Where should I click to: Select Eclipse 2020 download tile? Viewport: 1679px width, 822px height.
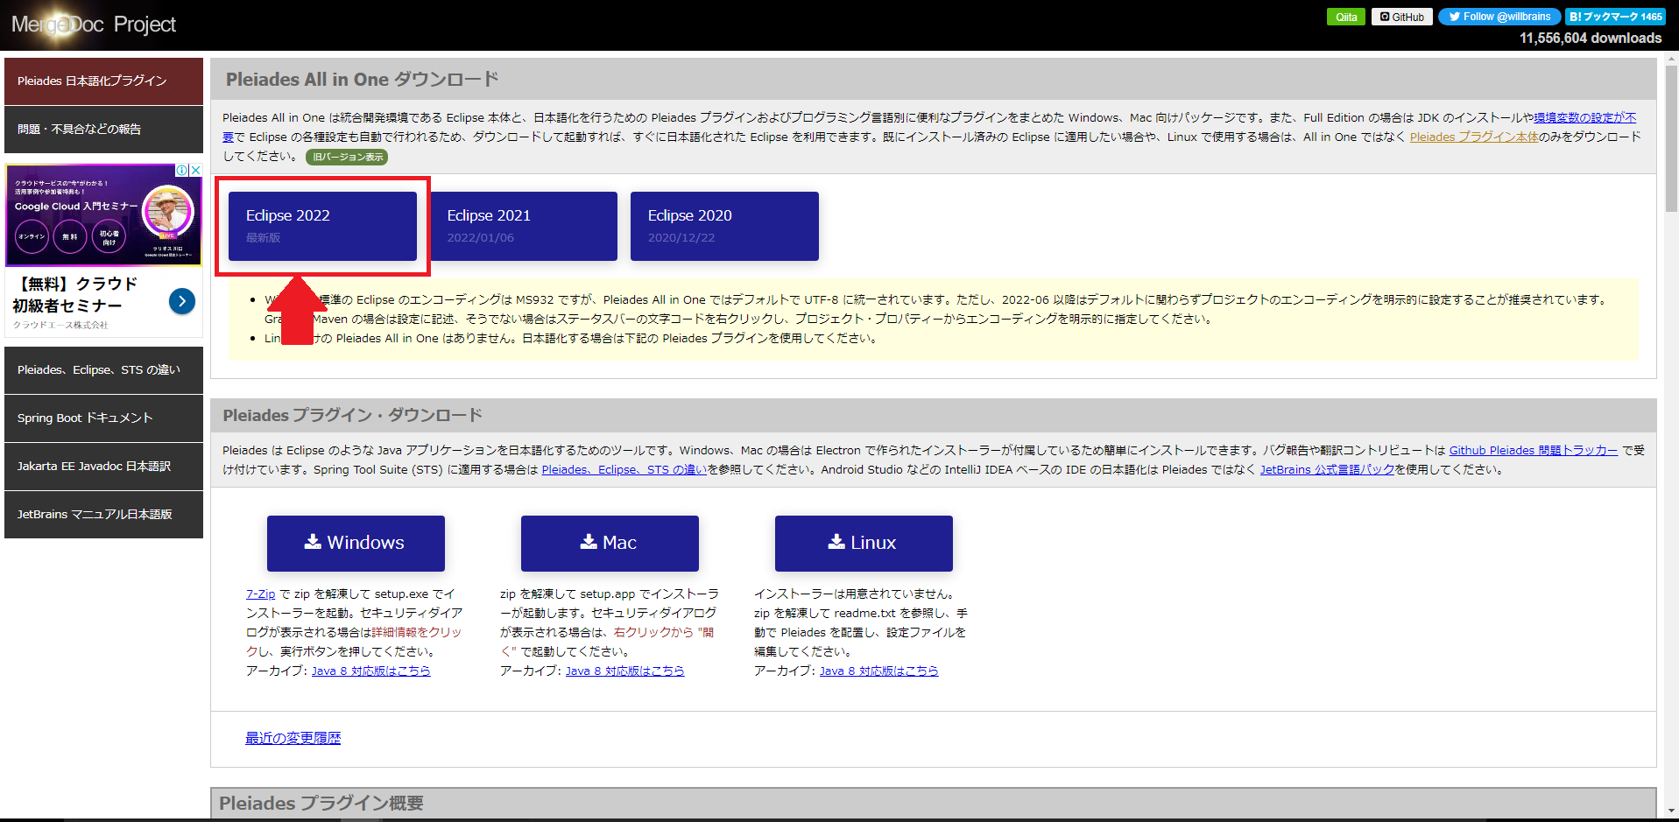724,226
